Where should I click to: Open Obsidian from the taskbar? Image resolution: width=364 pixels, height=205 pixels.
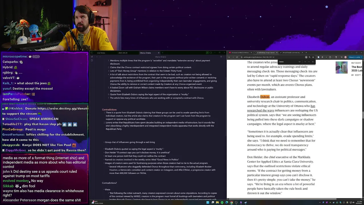(x=241, y=202)
